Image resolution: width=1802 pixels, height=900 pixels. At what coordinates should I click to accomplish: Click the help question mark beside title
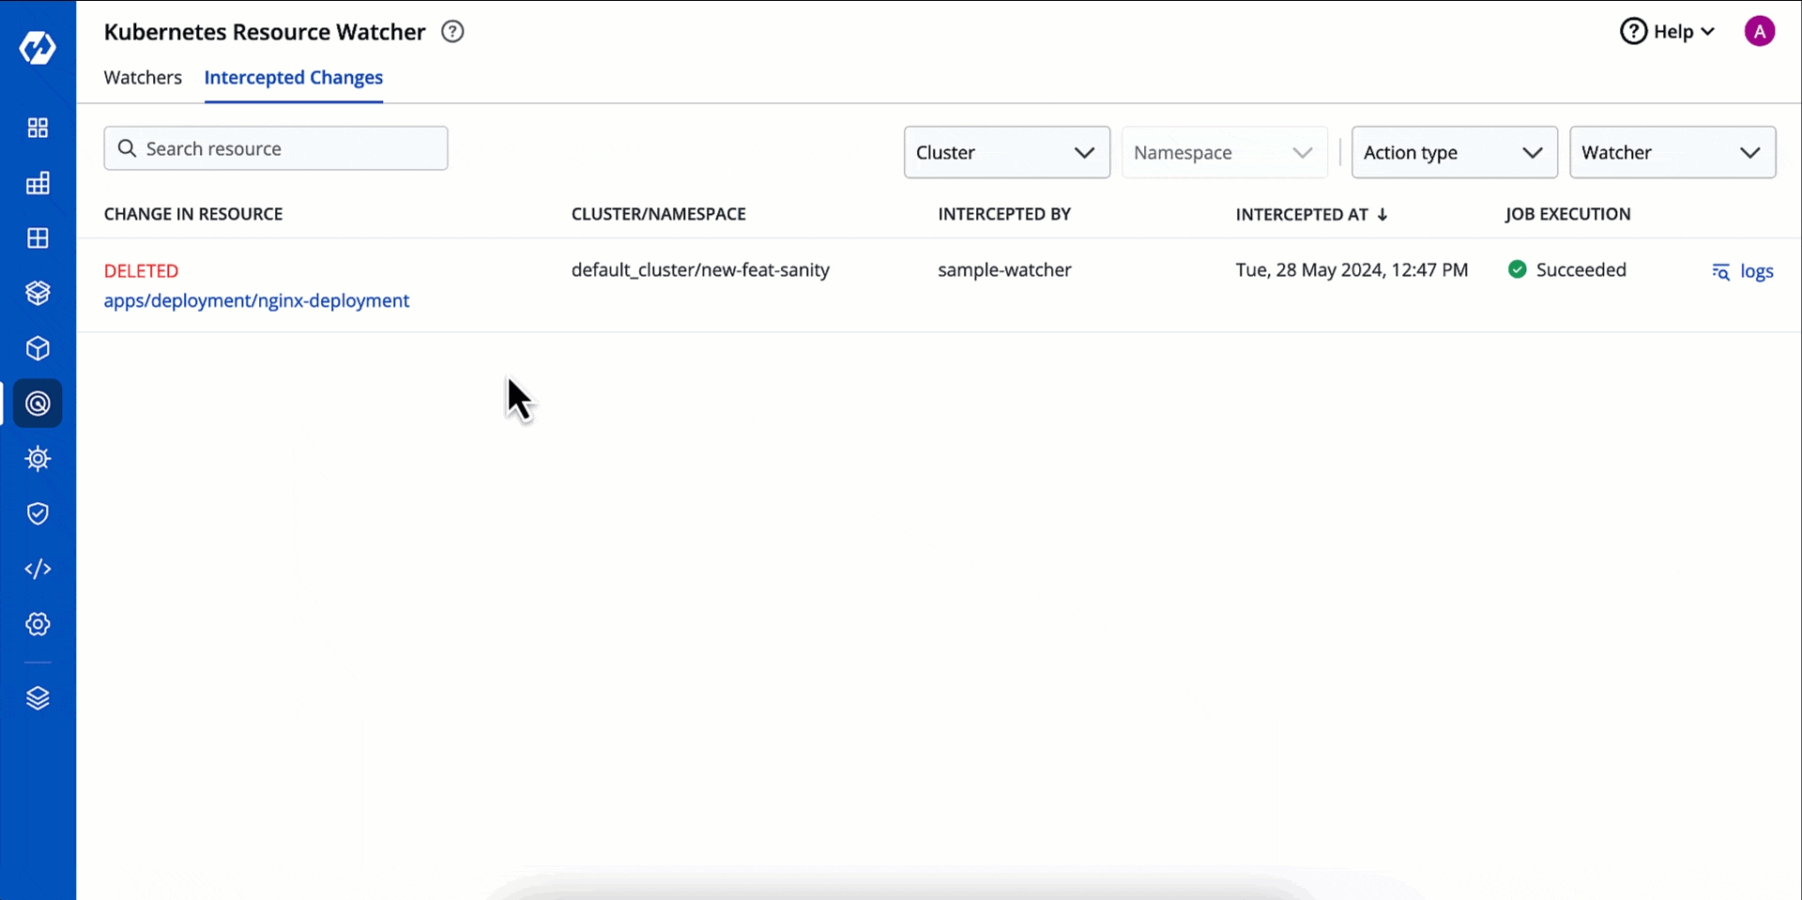[452, 32]
